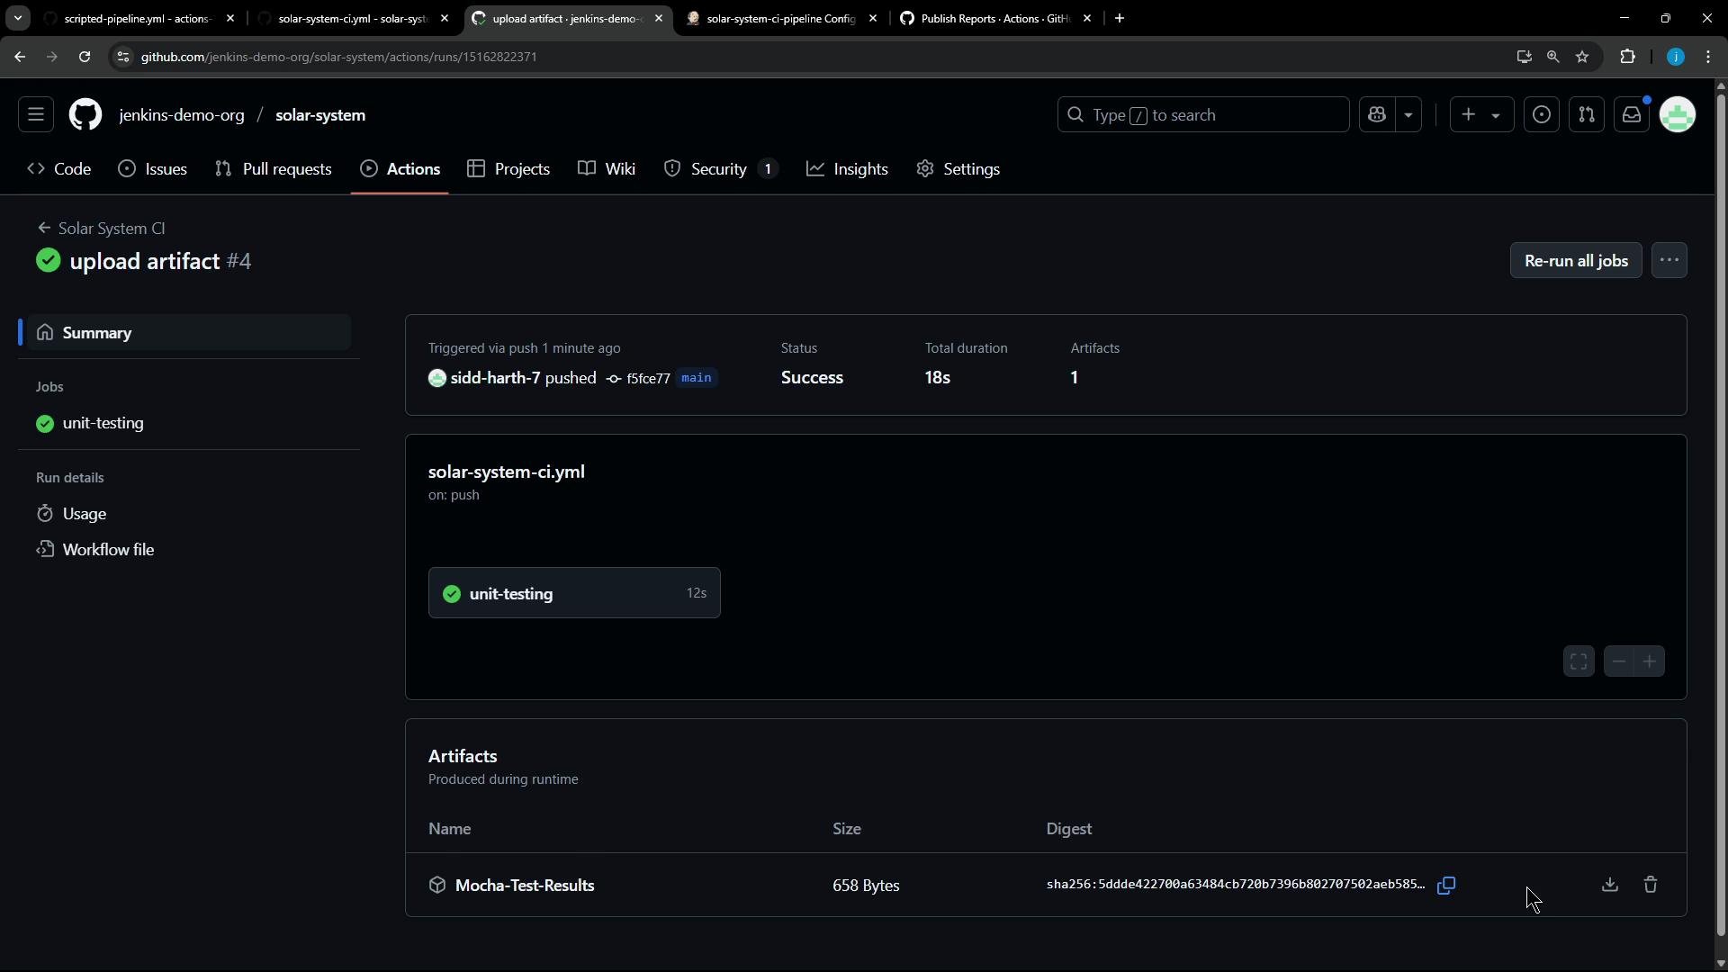Switch to solar-system-ci-pipeline Config browser tab

[781, 18]
